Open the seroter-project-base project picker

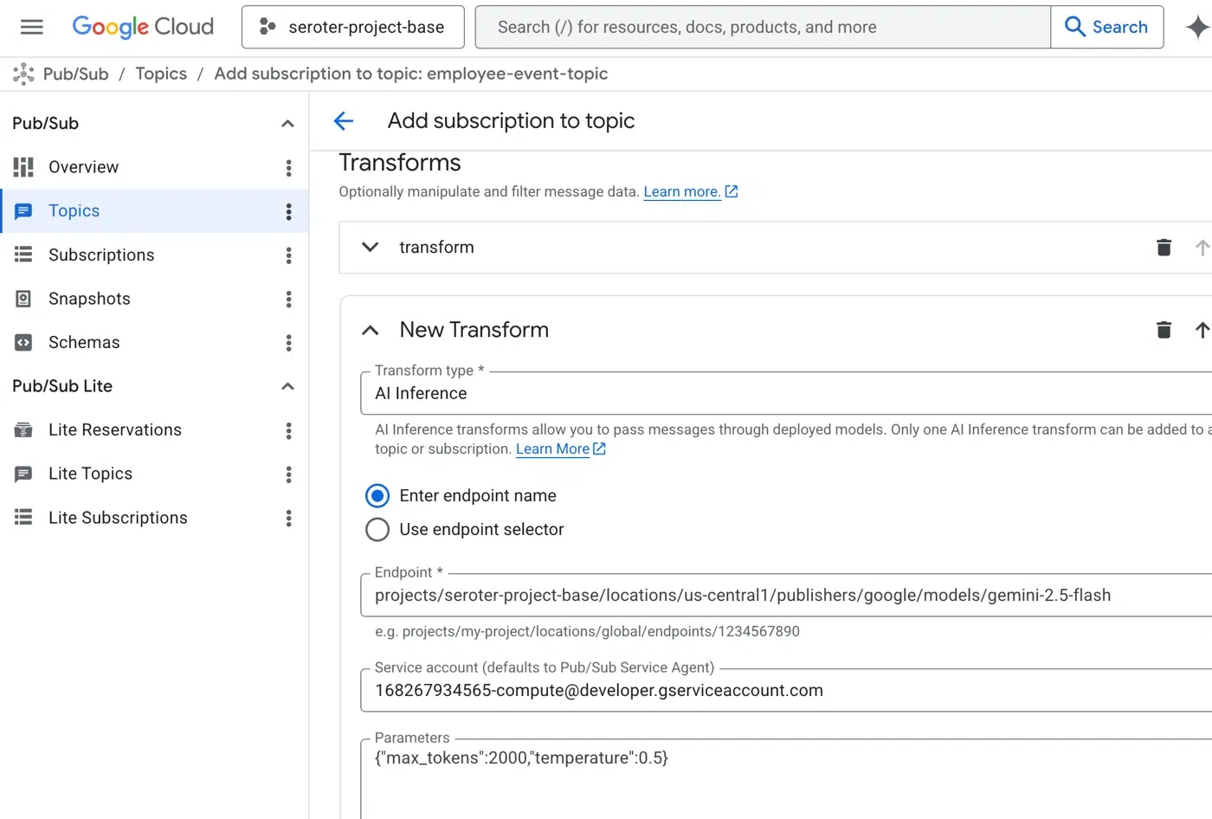pyautogui.click(x=353, y=27)
